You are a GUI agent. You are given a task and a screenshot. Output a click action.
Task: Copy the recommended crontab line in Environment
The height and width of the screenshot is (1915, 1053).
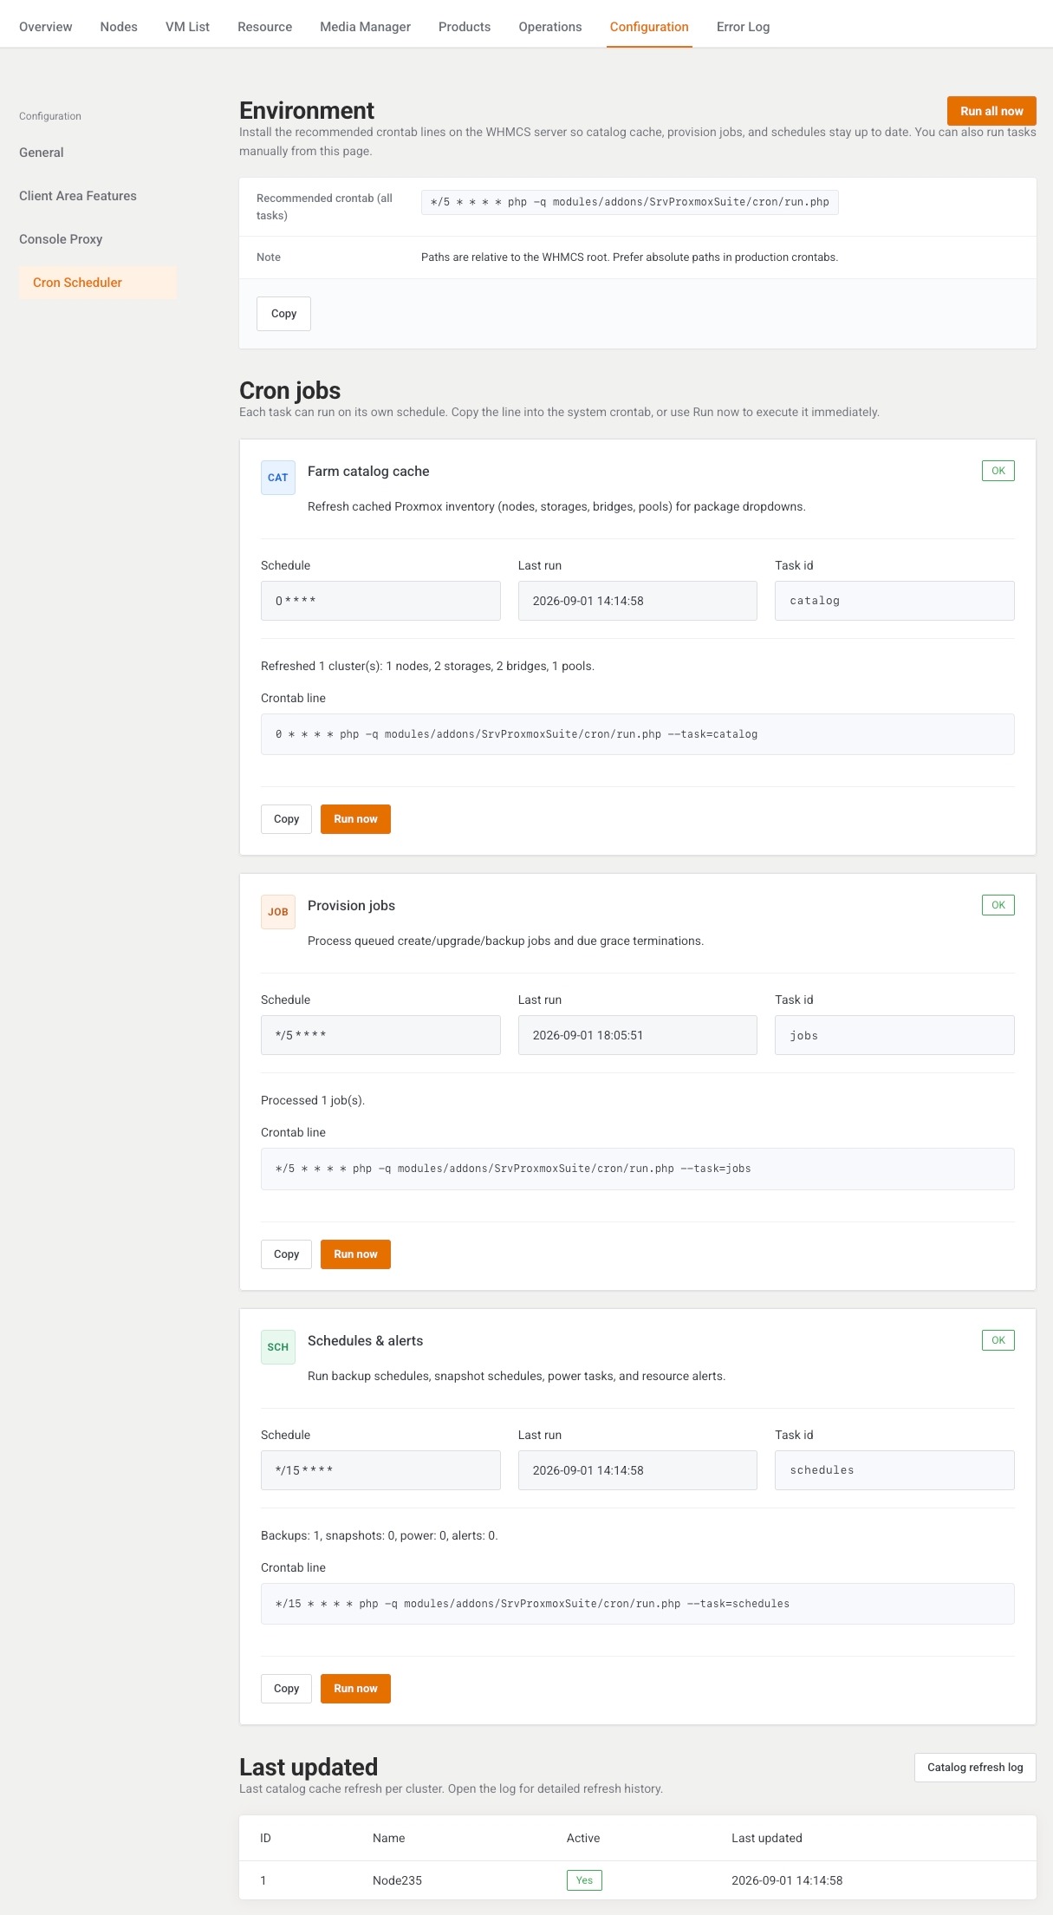coord(283,314)
